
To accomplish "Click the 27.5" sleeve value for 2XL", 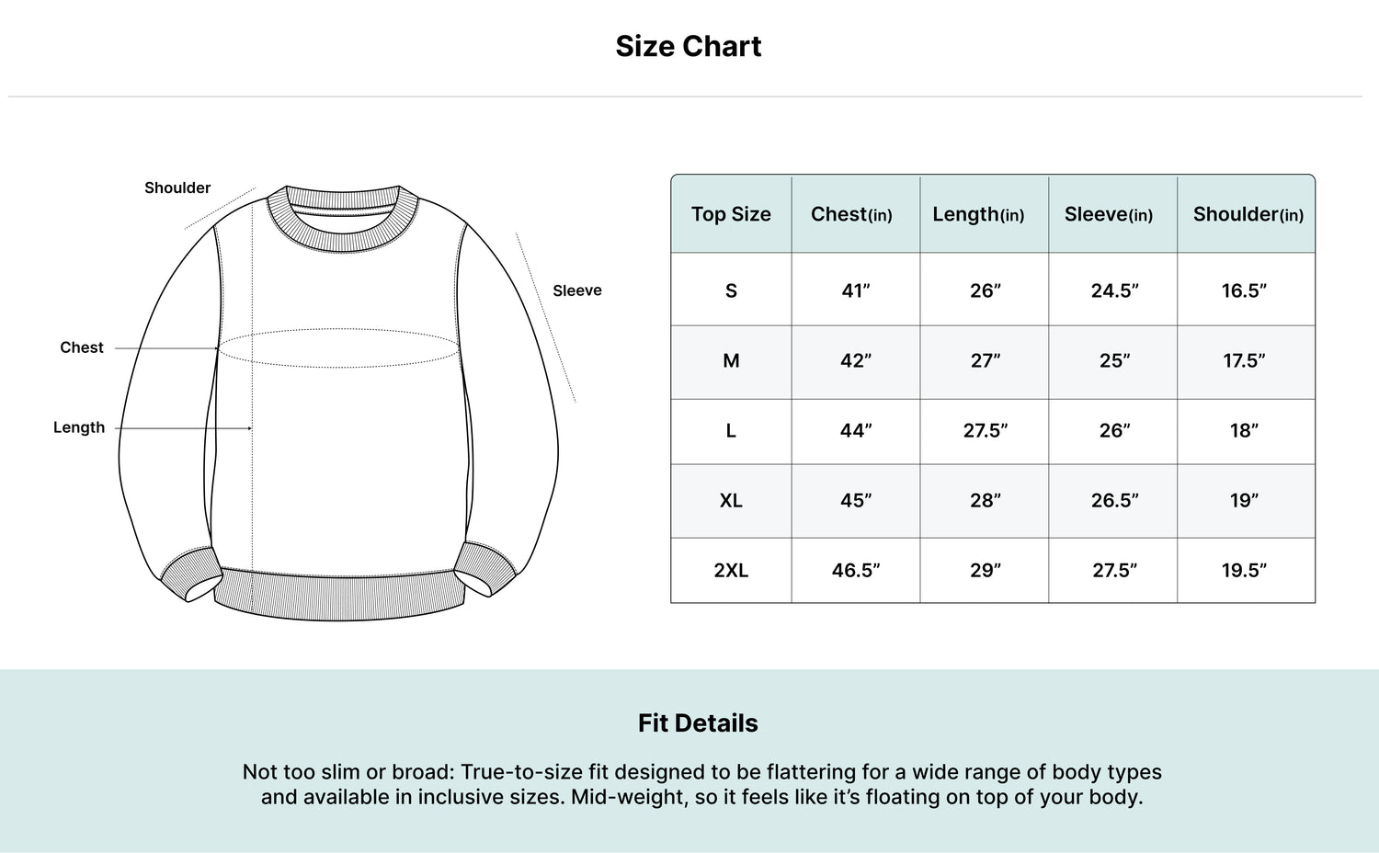I will click(x=1114, y=570).
